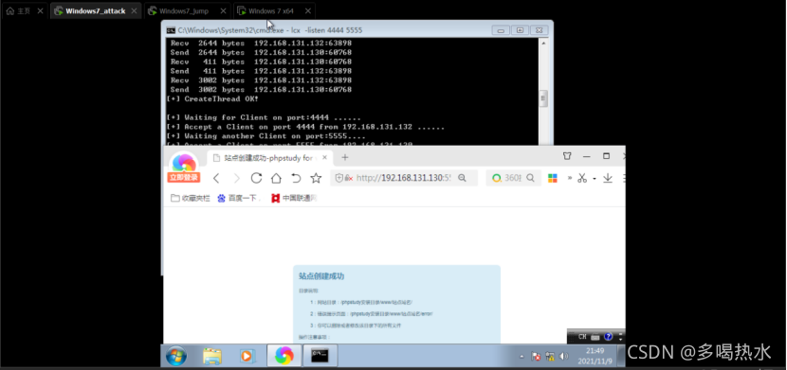
Task: Open Windows Explorer from the taskbar
Action: (212, 356)
